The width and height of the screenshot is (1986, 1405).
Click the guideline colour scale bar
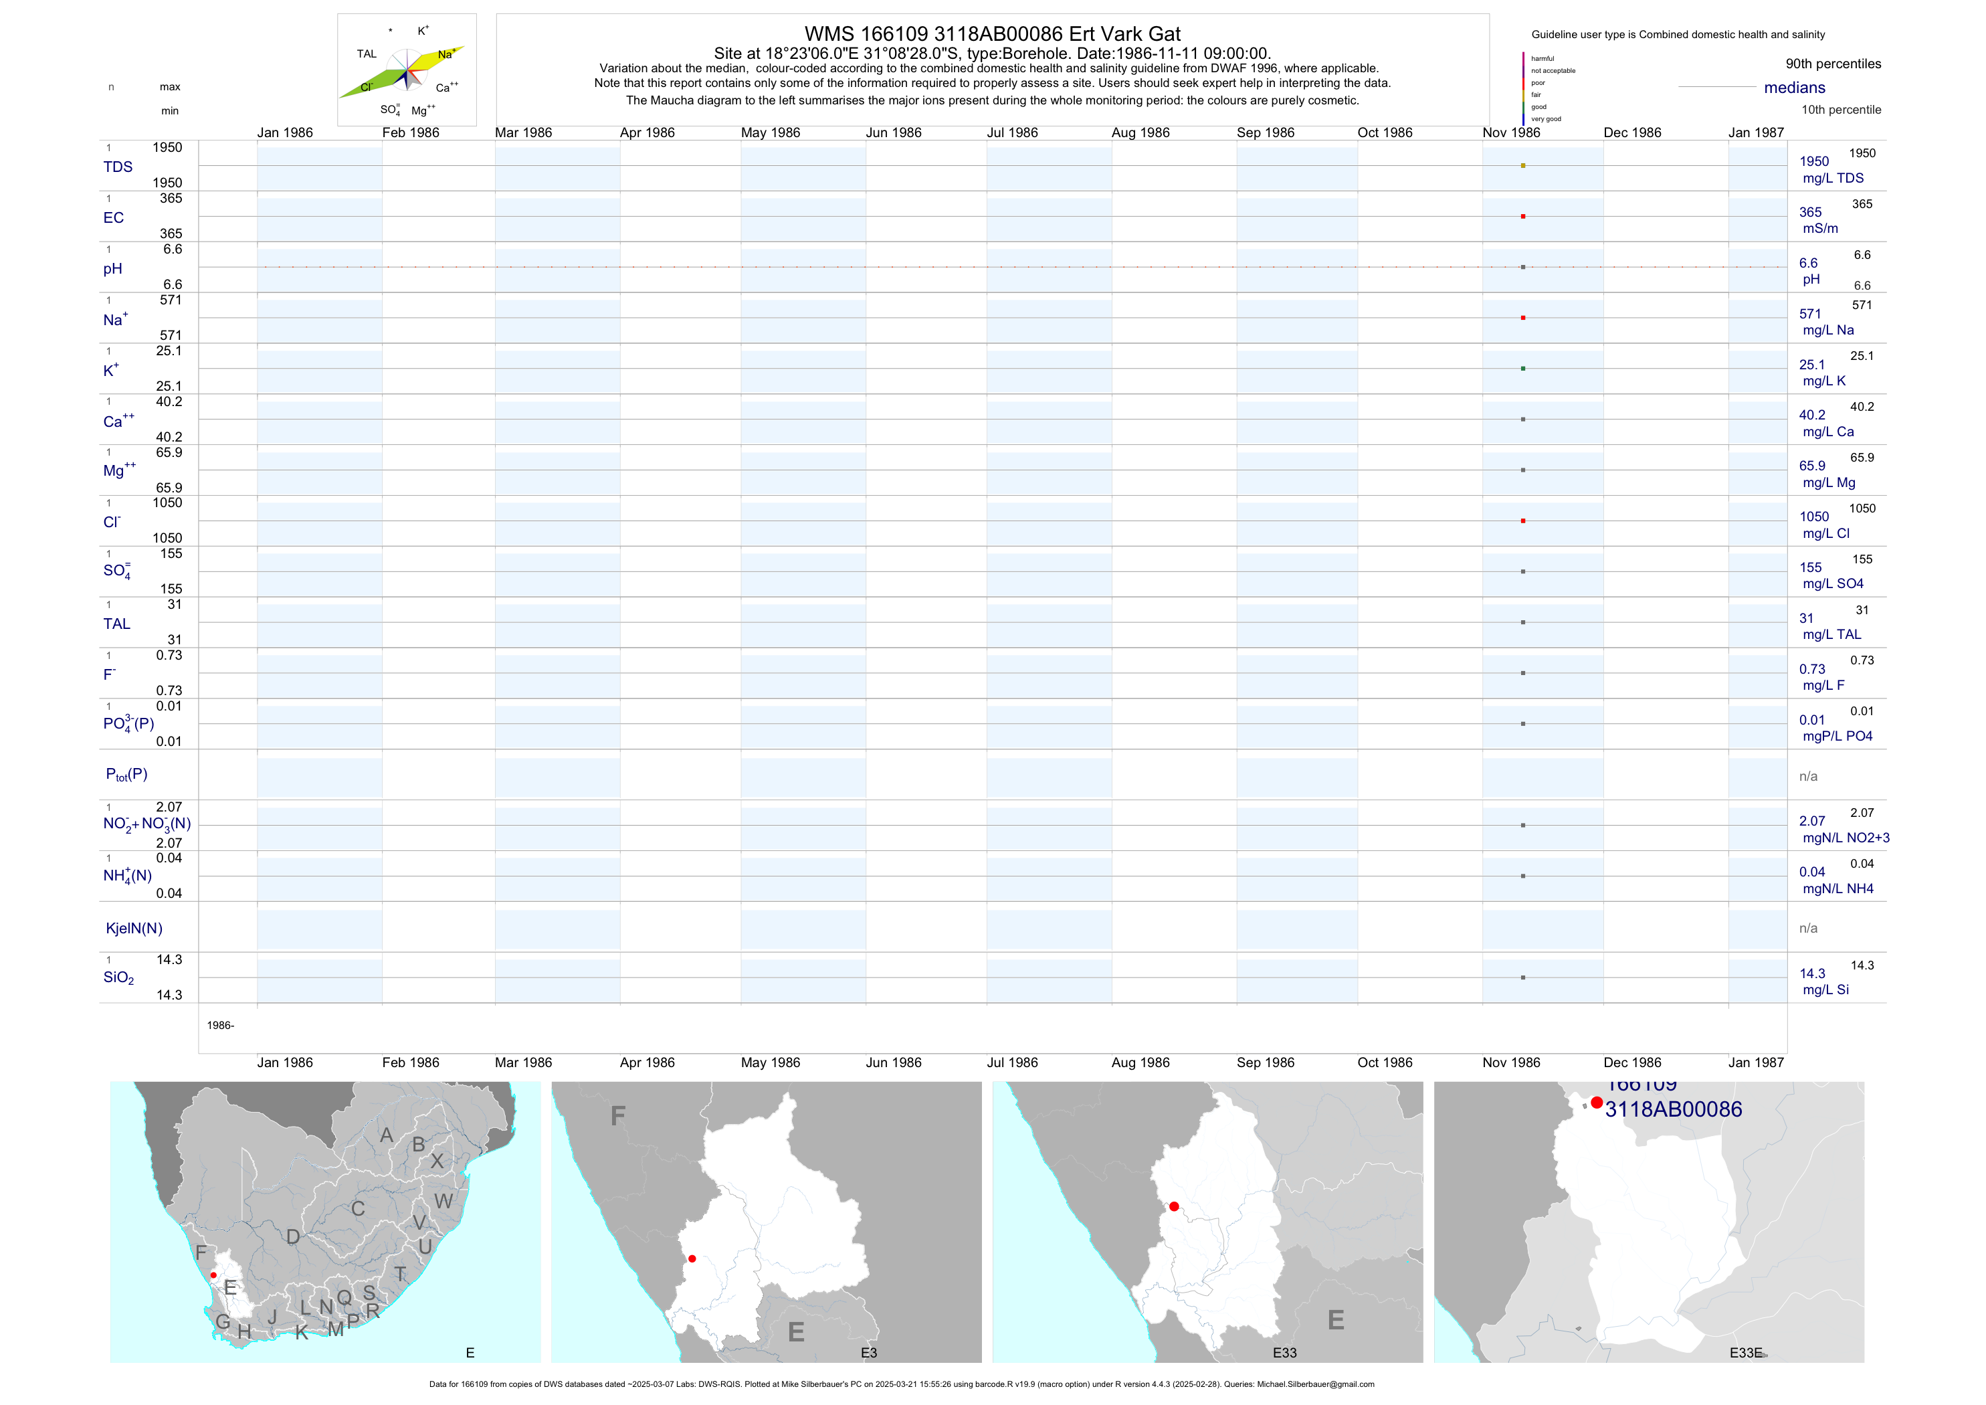click(1523, 88)
